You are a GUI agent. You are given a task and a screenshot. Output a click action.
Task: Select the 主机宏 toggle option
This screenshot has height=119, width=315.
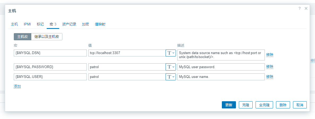[x=23, y=37]
